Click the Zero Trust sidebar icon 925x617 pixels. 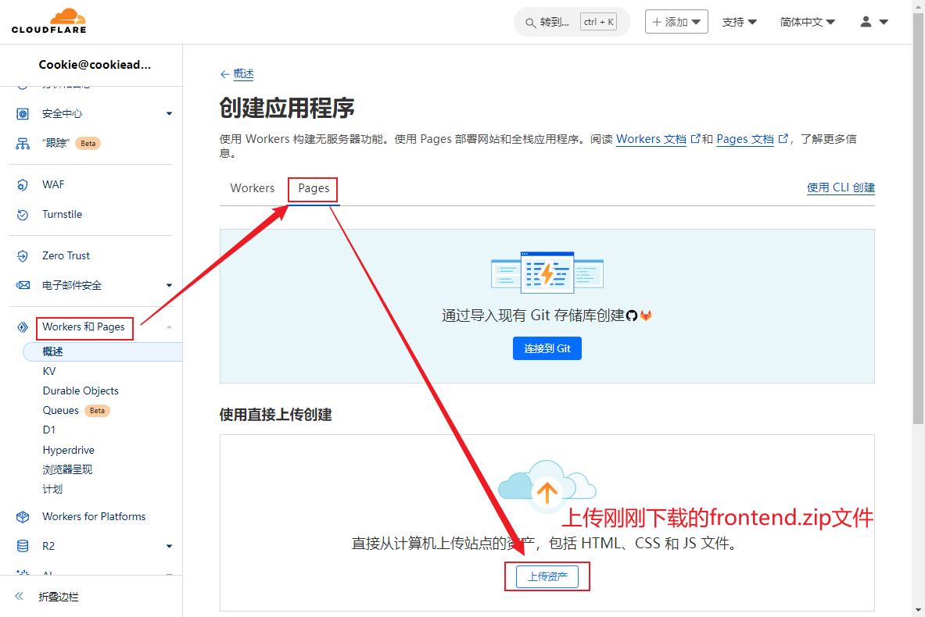23,256
